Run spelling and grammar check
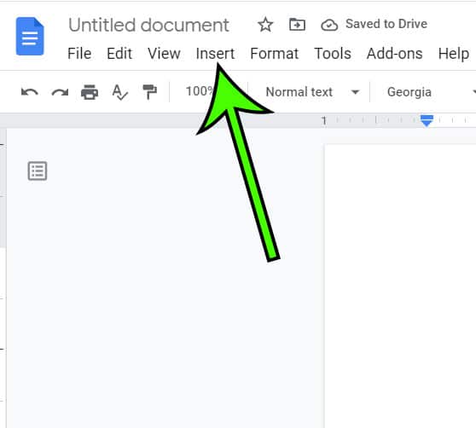Viewport: 476px width, 428px height. coord(120,92)
